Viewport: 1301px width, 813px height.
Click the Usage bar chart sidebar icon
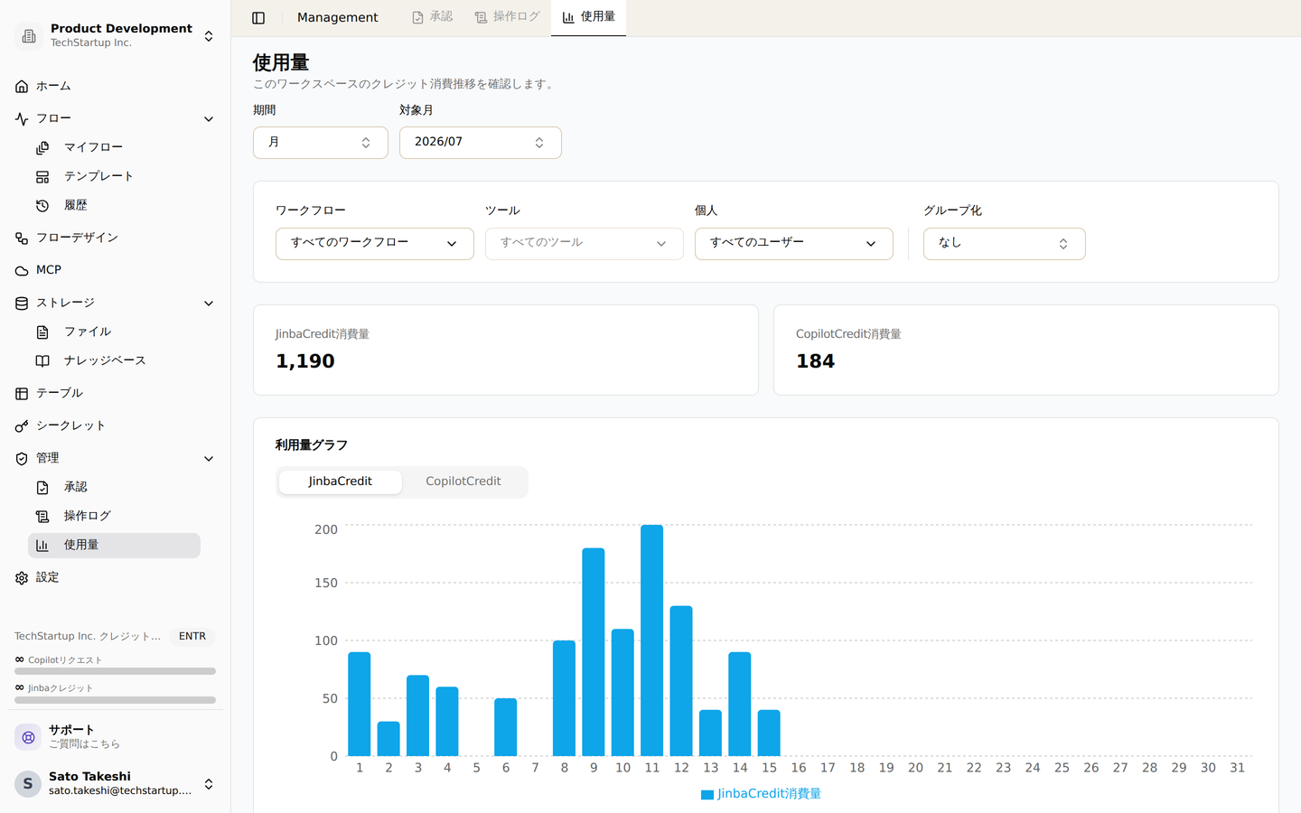click(x=42, y=546)
